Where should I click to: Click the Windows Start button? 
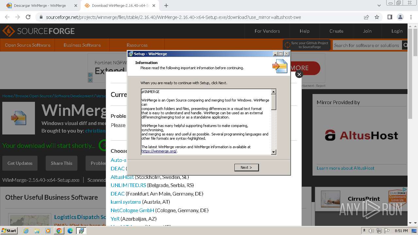point(9,230)
